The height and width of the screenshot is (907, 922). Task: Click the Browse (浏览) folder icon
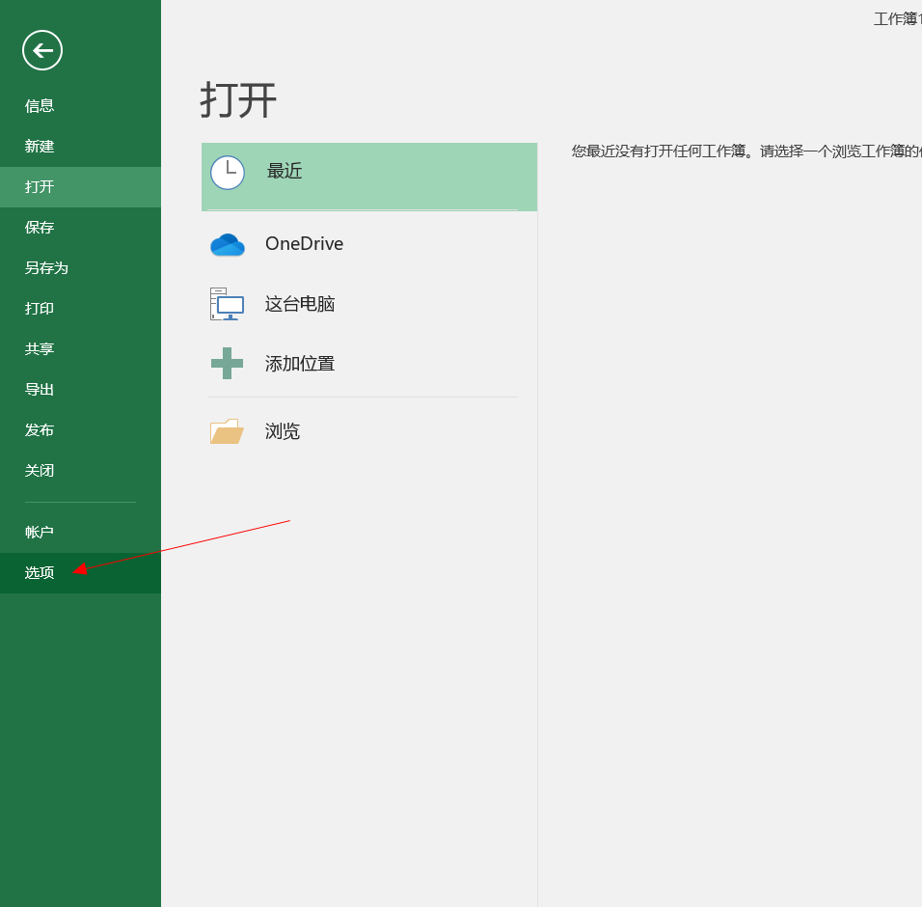click(x=227, y=431)
